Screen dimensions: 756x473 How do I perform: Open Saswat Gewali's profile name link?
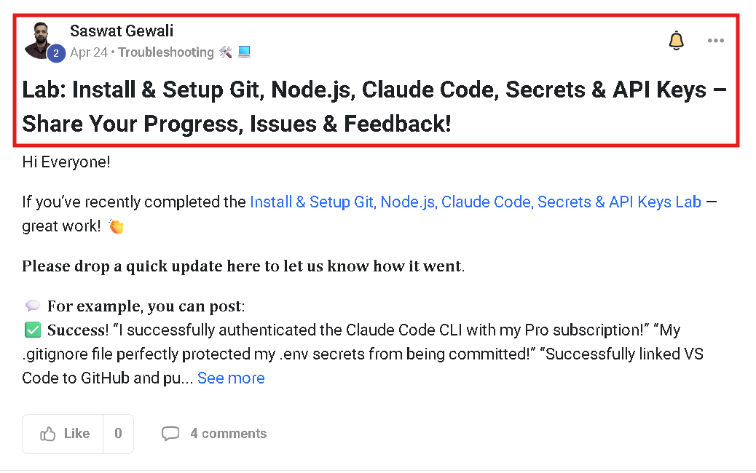point(122,31)
